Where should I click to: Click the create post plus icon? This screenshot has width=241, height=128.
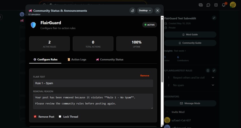[x=216, y=5]
